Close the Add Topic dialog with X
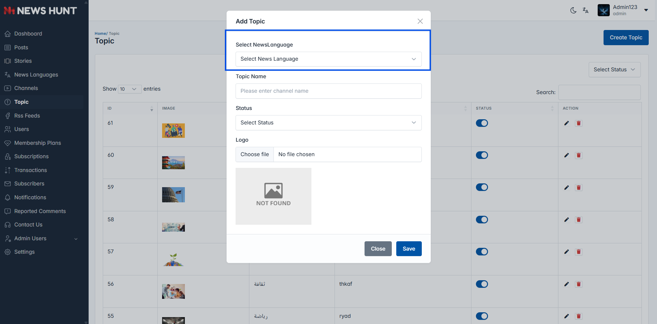 click(420, 21)
